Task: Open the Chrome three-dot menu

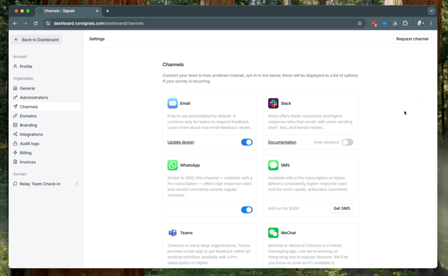Action: [x=431, y=23]
